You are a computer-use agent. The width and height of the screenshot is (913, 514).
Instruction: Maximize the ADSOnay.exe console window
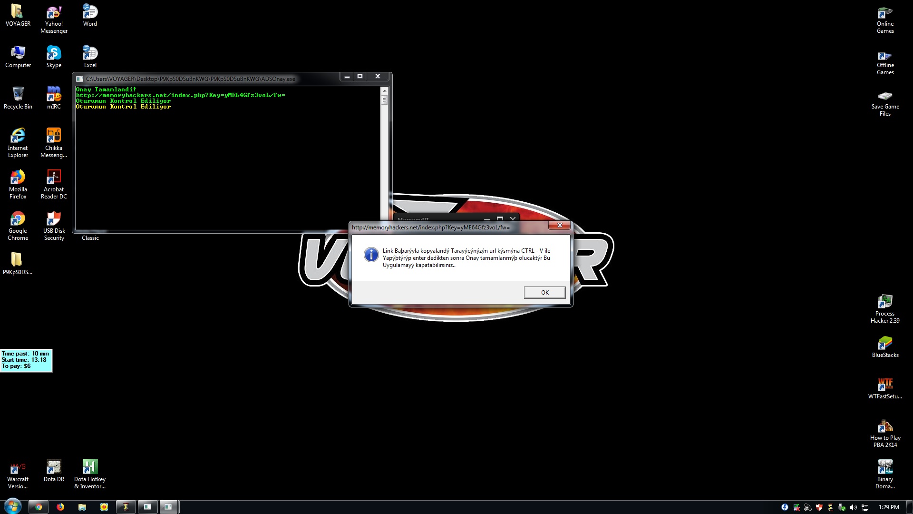360,76
